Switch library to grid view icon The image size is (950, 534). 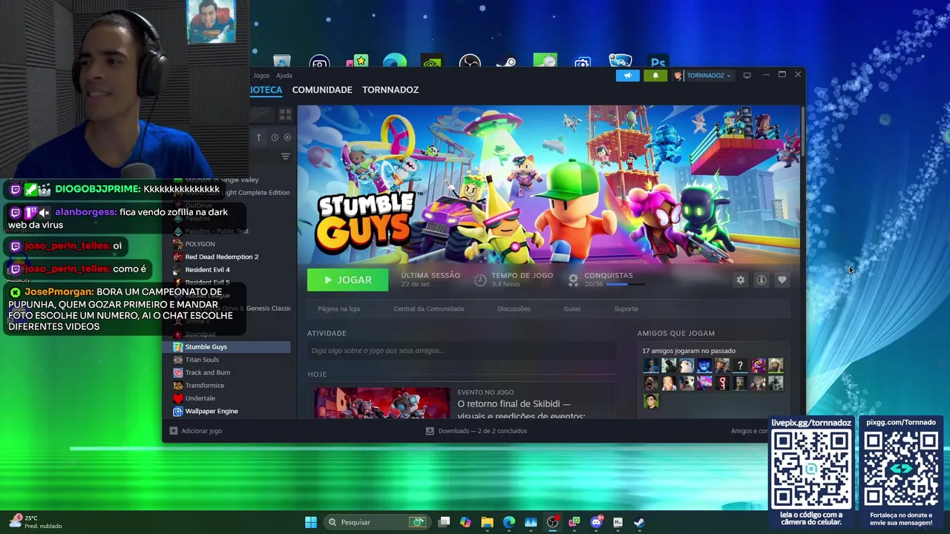[x=285, y=114]
